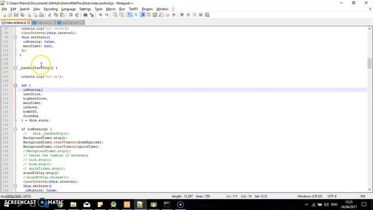The image size is (373, 210).
Task: Start recording a macro
Action: 182,15
